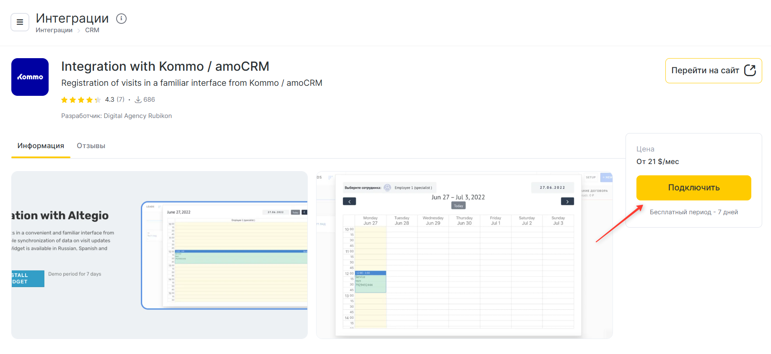Click the 4.3 rating value

click(110, 100)
